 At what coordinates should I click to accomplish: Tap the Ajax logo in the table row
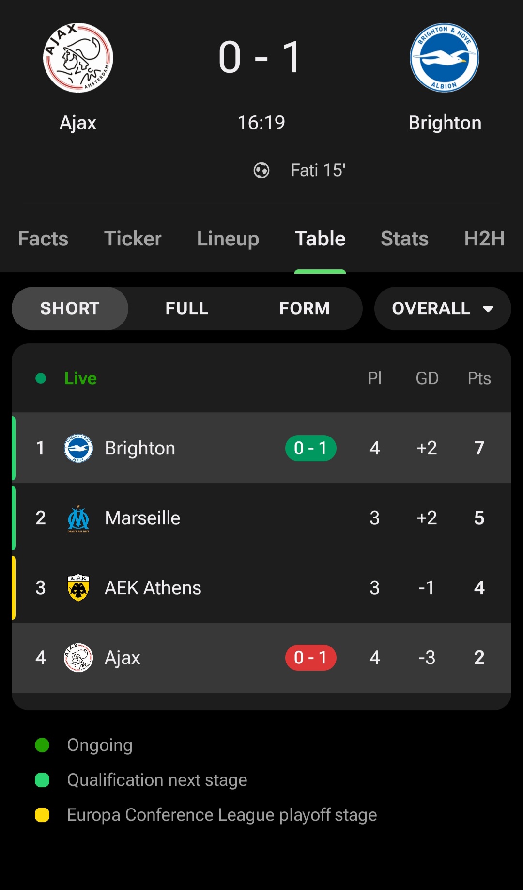point(78,658)
